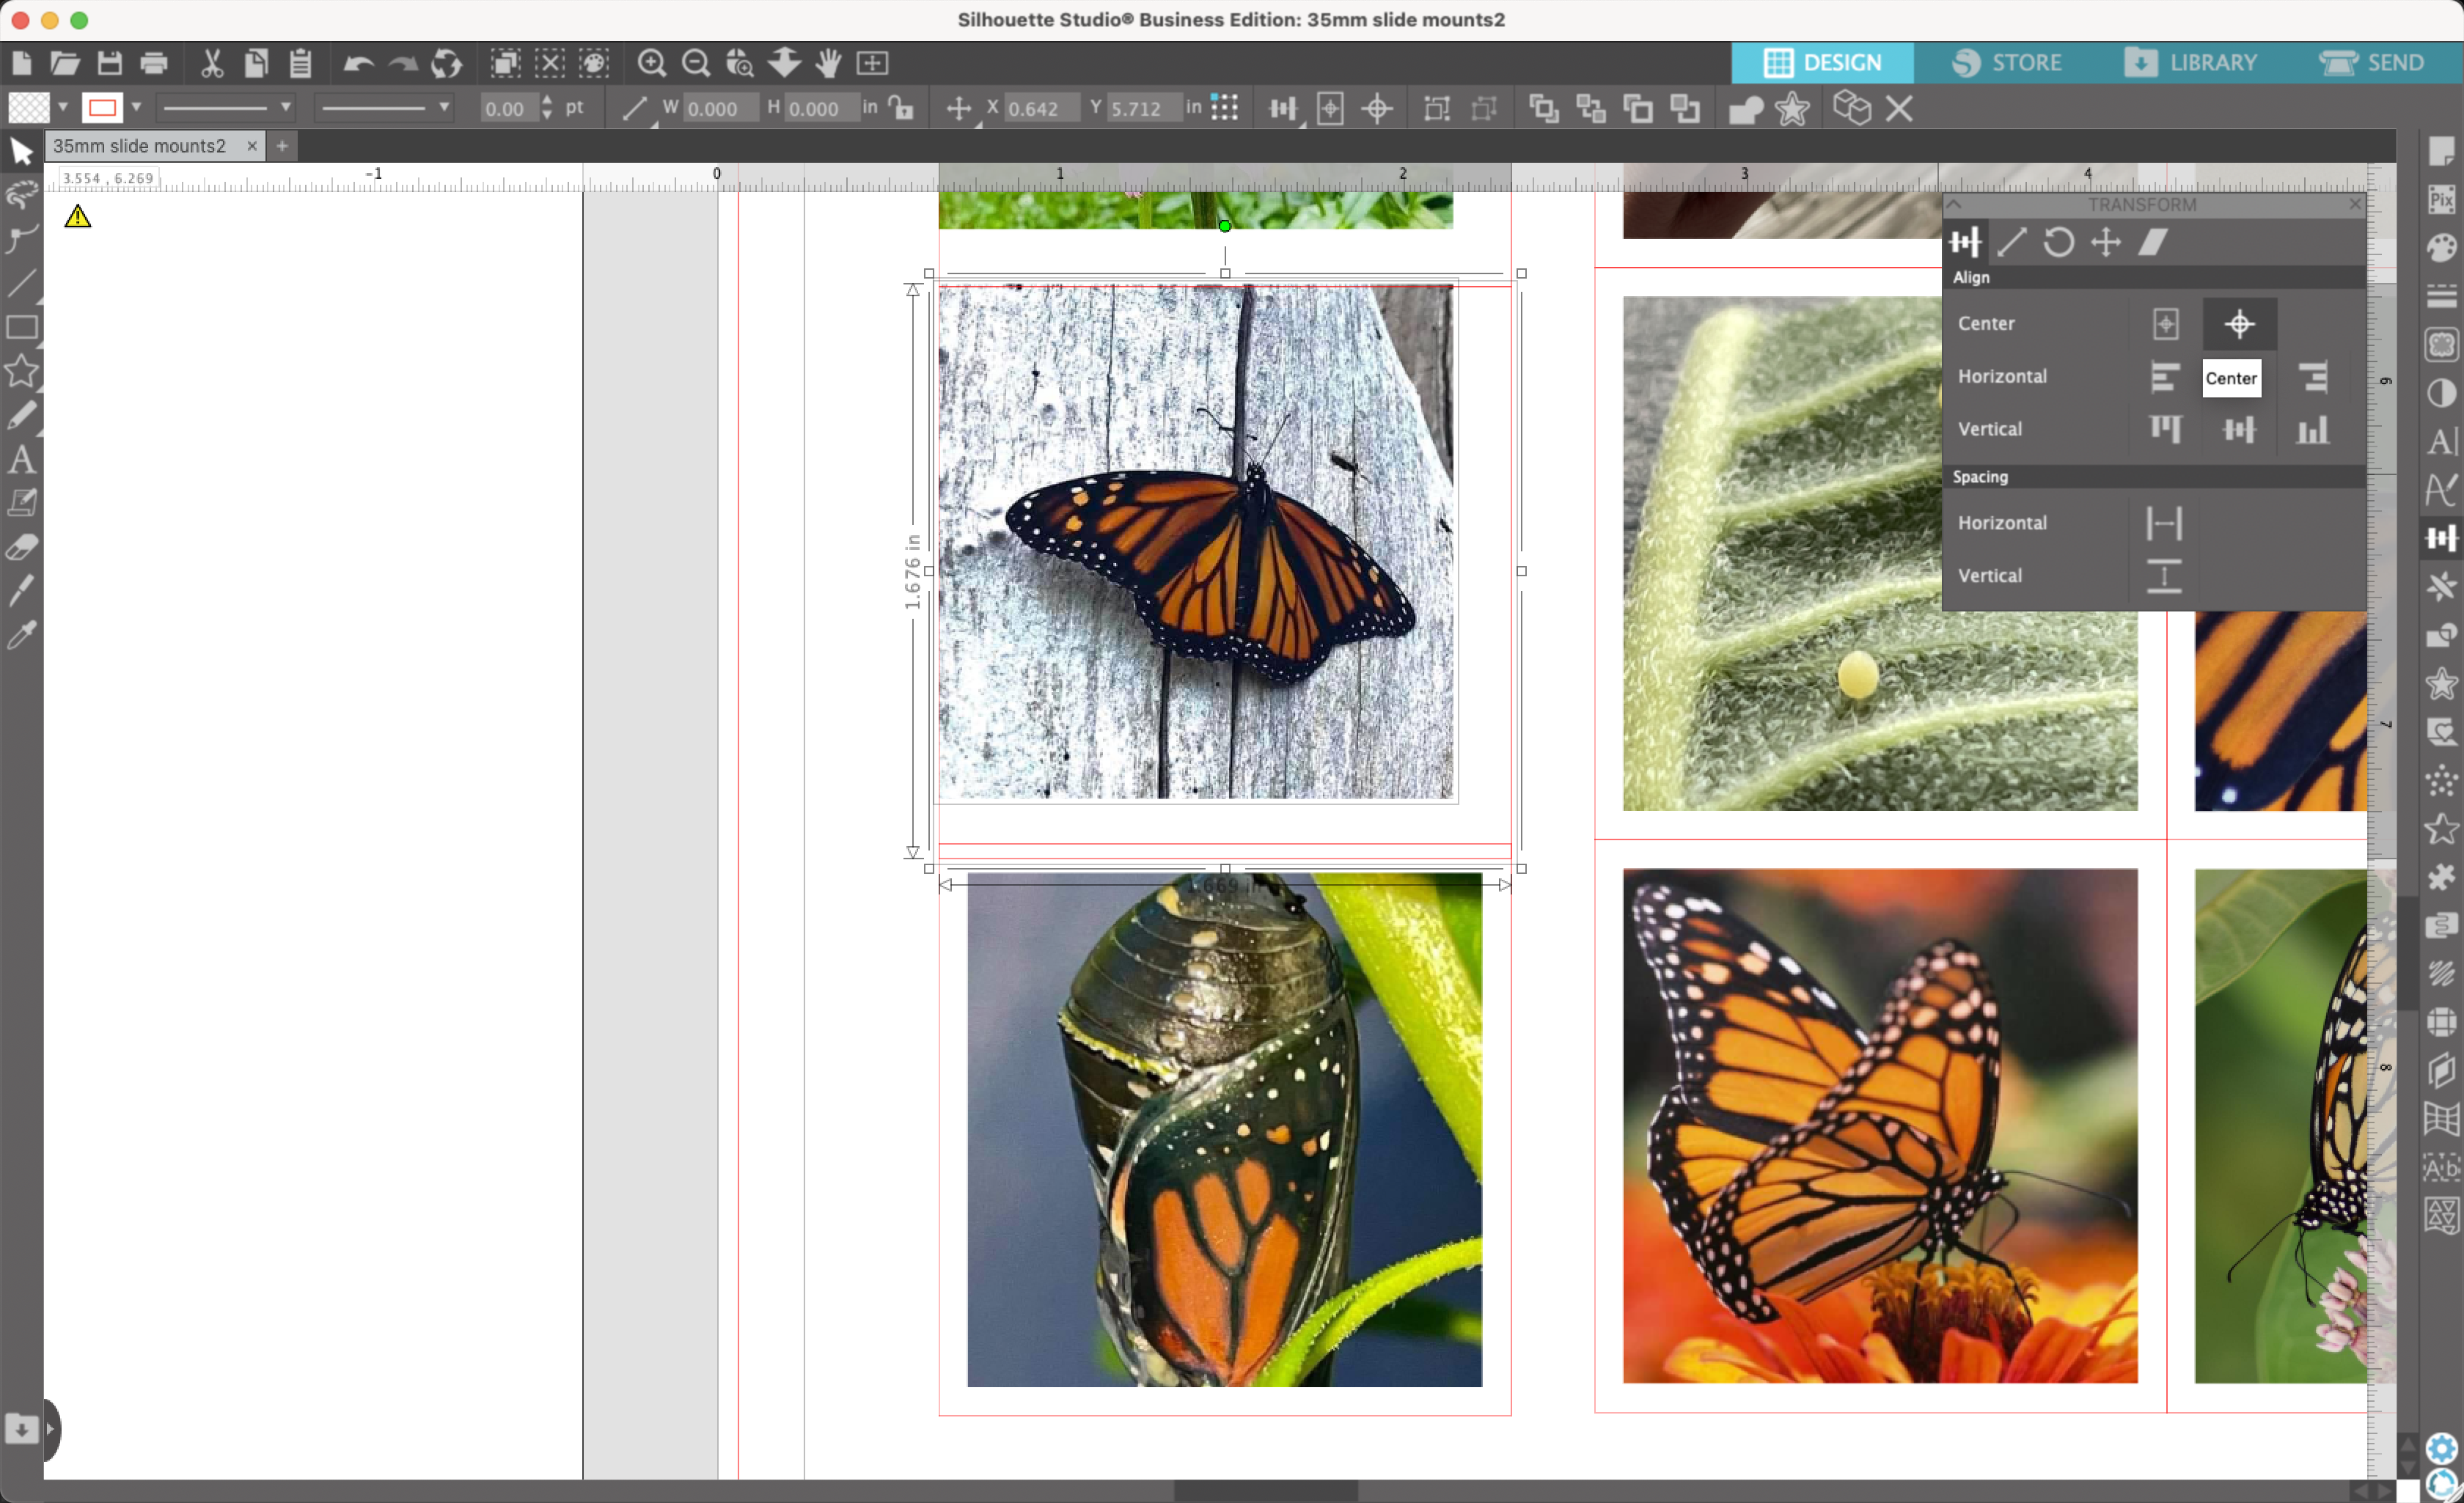Image resolution: width=2464 pixels, height=1503 pixels.
Task: Click the Rotate icon in the Transform panel
Action: tap(2058, 243)
